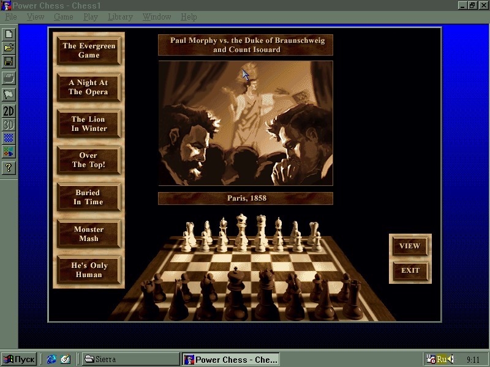
Task: Click the white flag resign icon
Action: (x=9, y=94)
